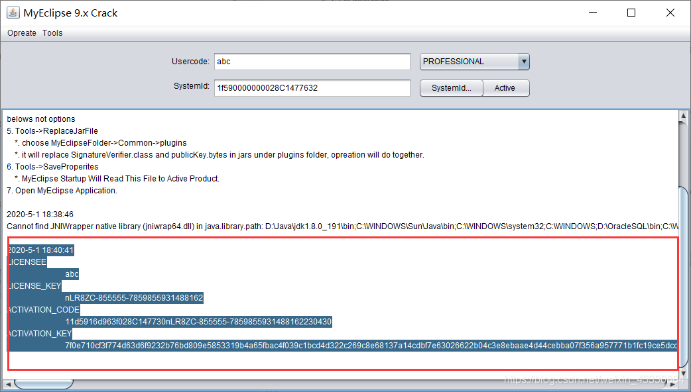Click the ACTIVATION_KEY label text
Screen dimensions: 691x392
40,334
